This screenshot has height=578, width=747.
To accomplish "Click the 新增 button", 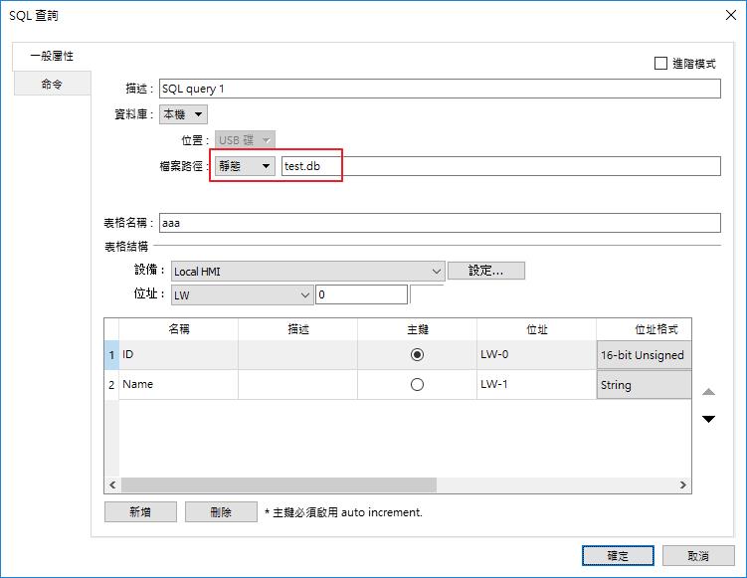I will [140, 512].
